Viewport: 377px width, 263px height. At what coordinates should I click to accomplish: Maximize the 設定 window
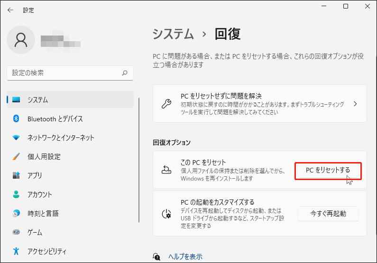tap(346, 6)
